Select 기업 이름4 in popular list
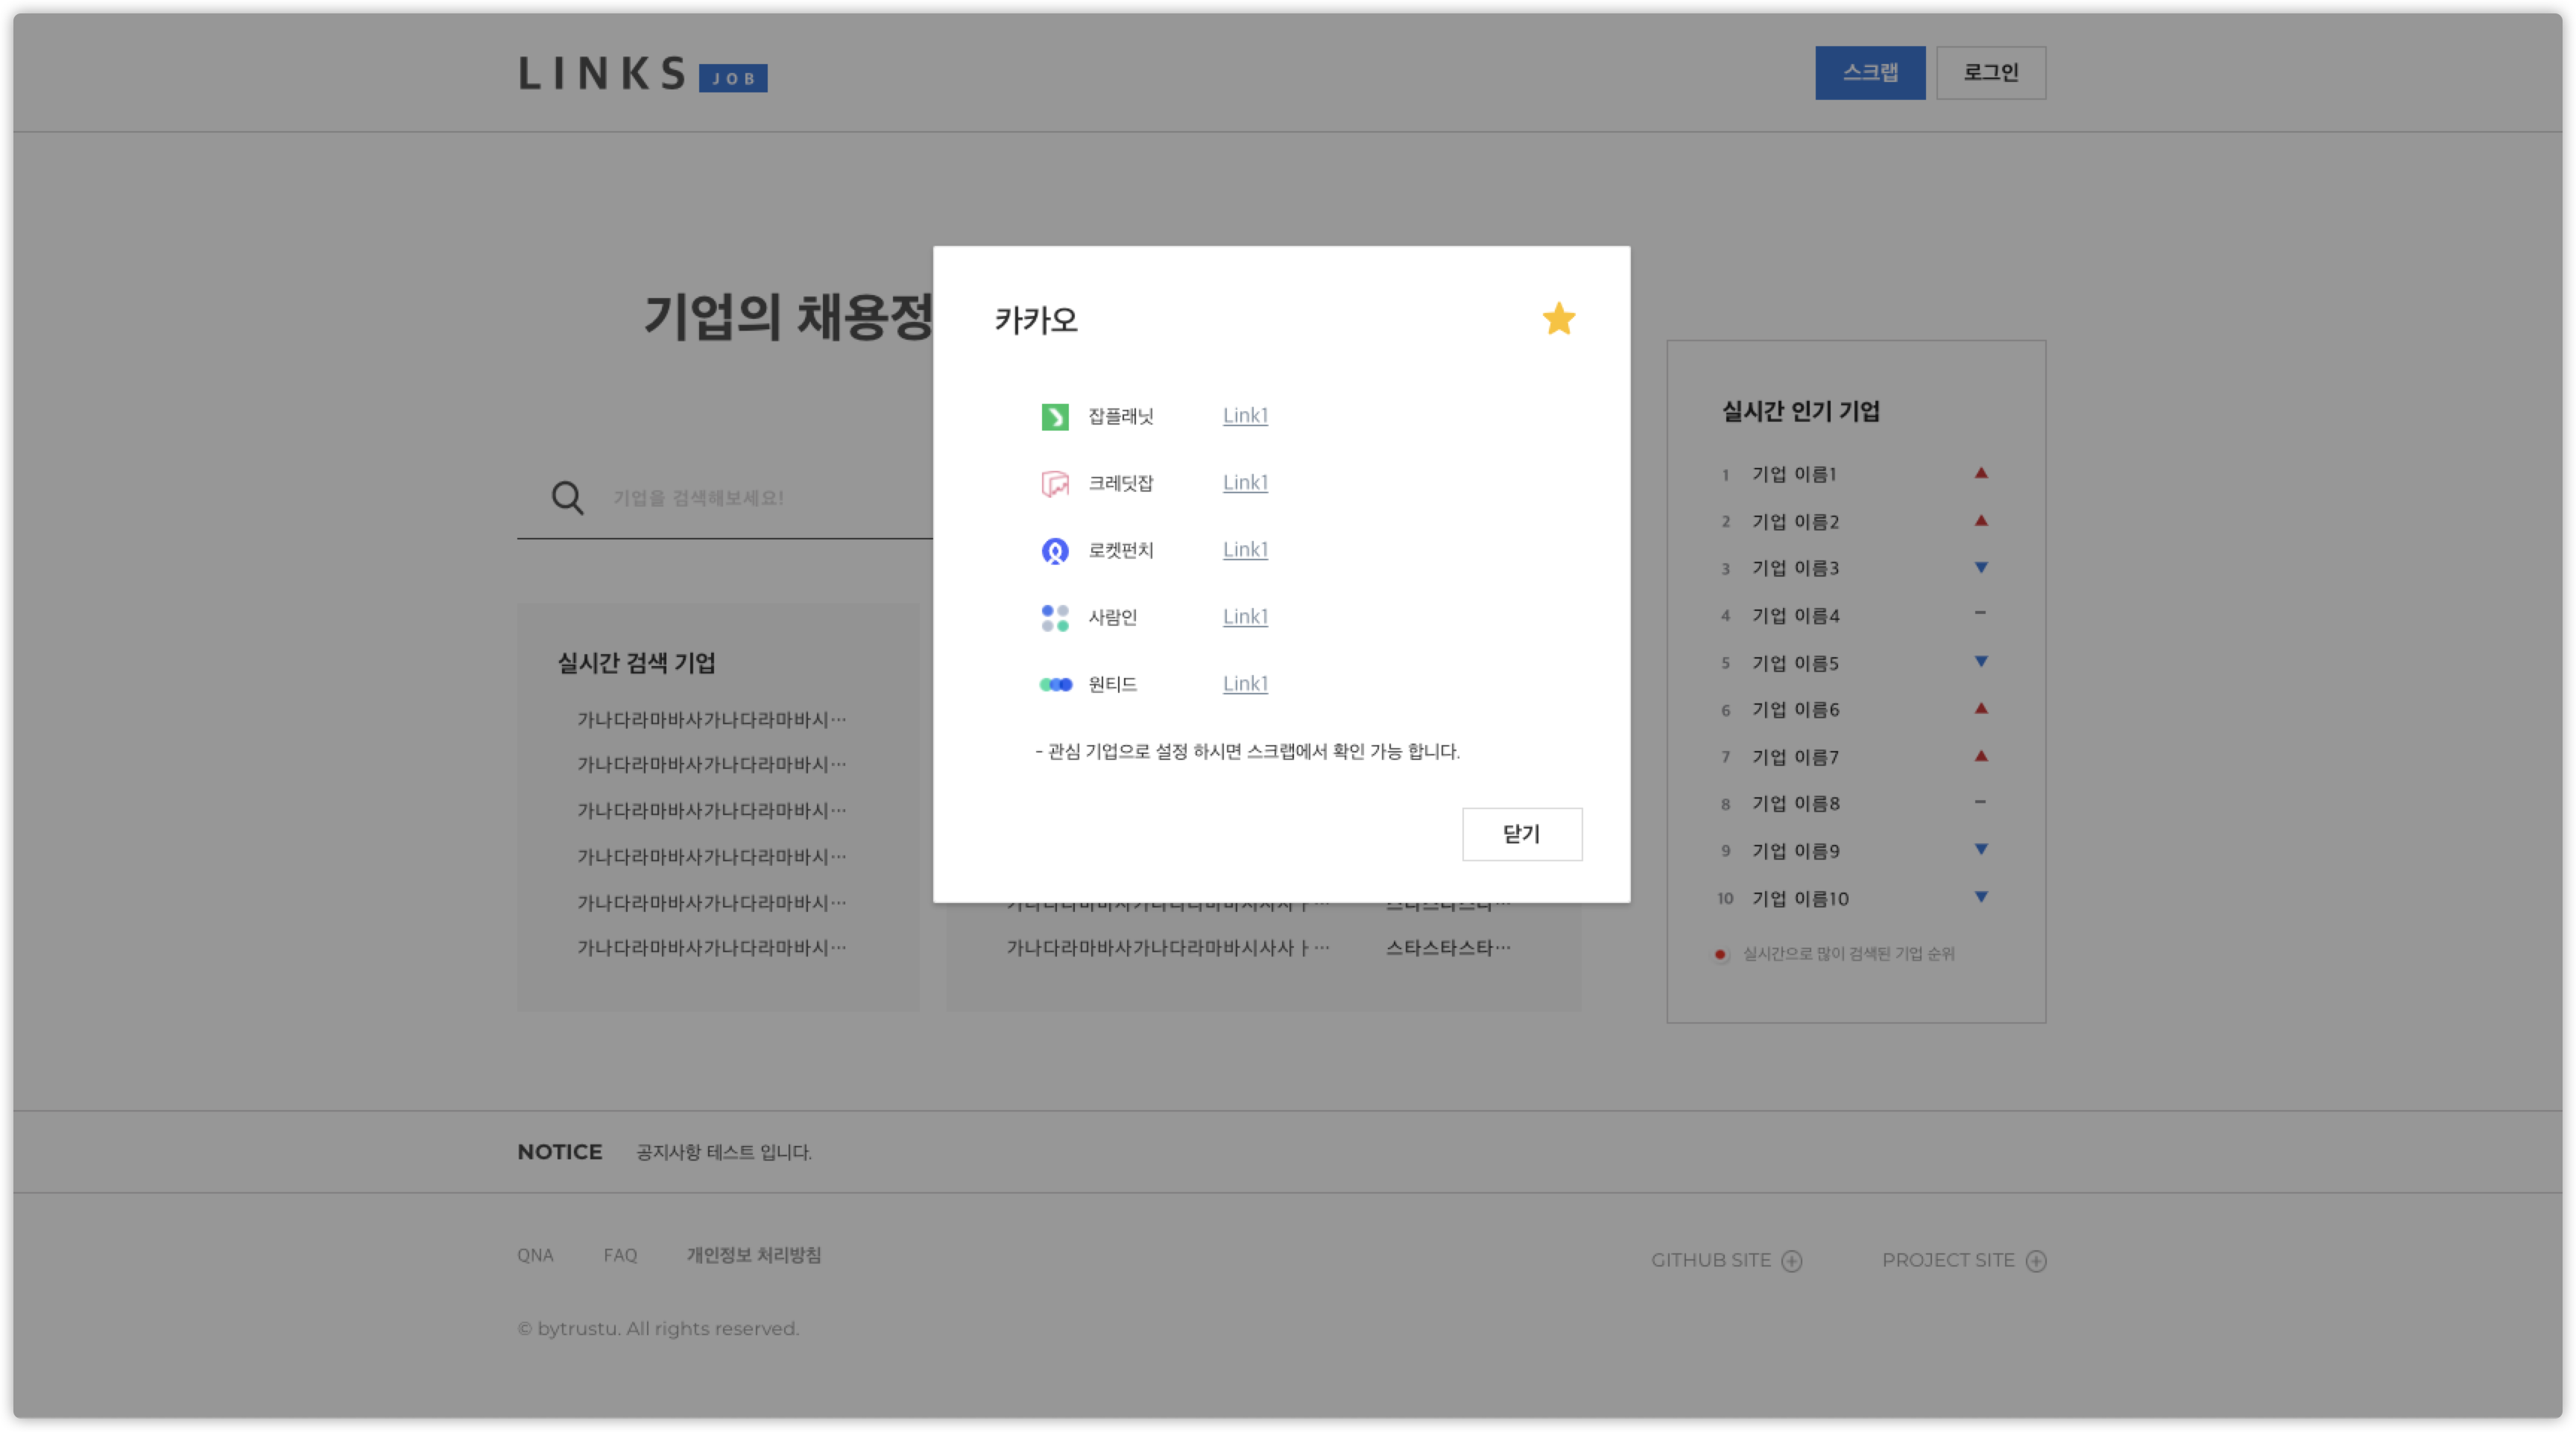This screenshot has height=1432, width=2576. point(1795,615)
